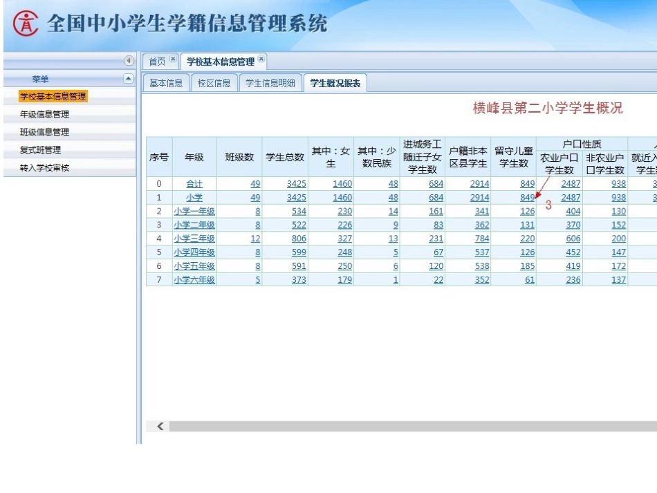Image resolution: width=657 pixels, height=493 pixels.
Task: Click left-behind count 849 in 小学 row
Action: coord(528,198)
